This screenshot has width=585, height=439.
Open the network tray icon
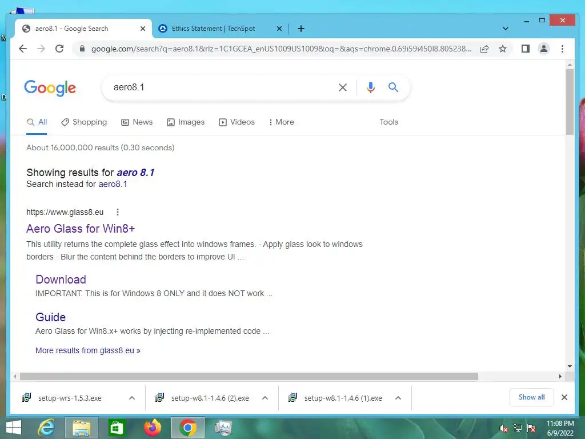coord(518,428)
